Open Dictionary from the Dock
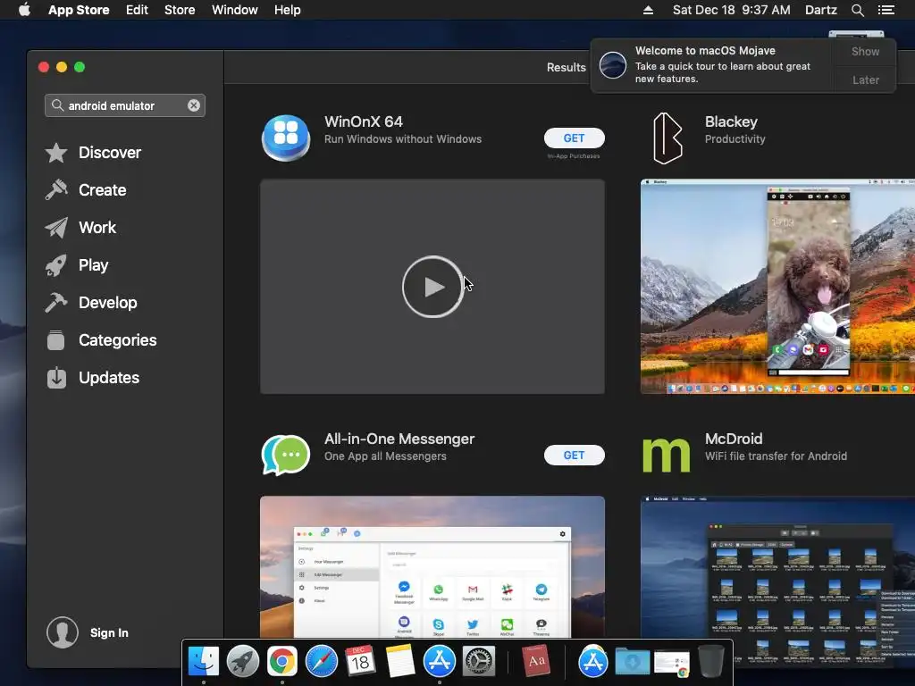The height and width of the screenshot is (686, 915). click(536, 662)
